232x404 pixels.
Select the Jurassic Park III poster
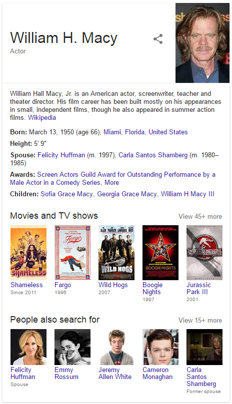click(204, 253)
